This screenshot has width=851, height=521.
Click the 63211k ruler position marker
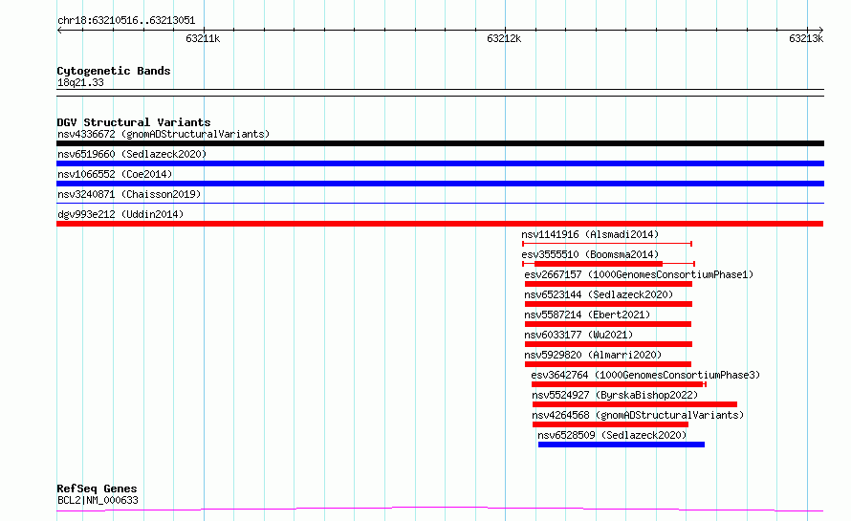[203, 38]
